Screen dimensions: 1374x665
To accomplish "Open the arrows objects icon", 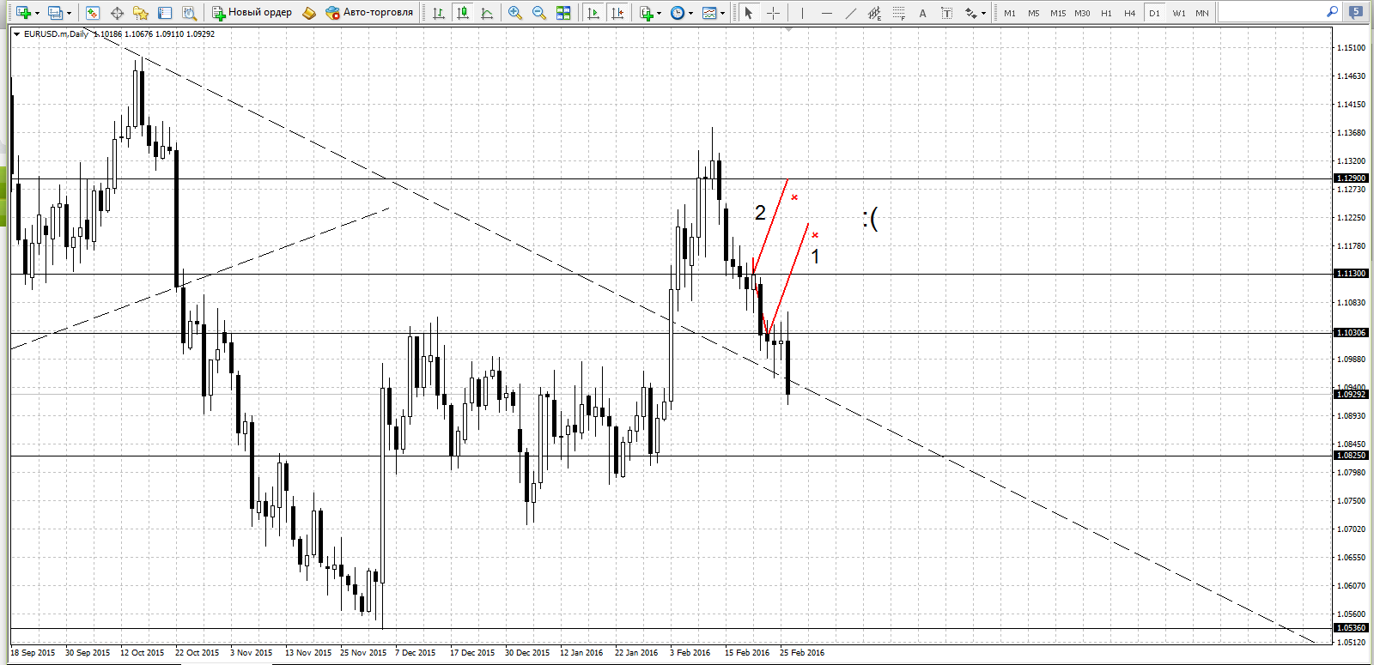I will pos(970,13).
